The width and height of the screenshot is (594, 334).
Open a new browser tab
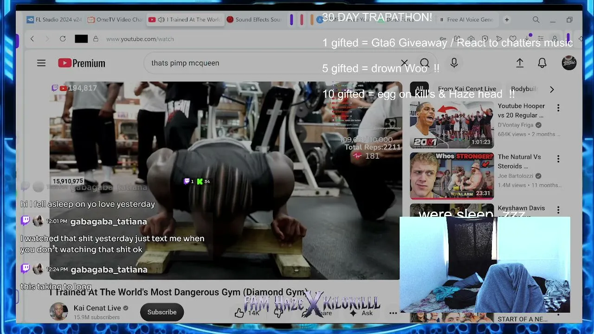click(507, 20)
